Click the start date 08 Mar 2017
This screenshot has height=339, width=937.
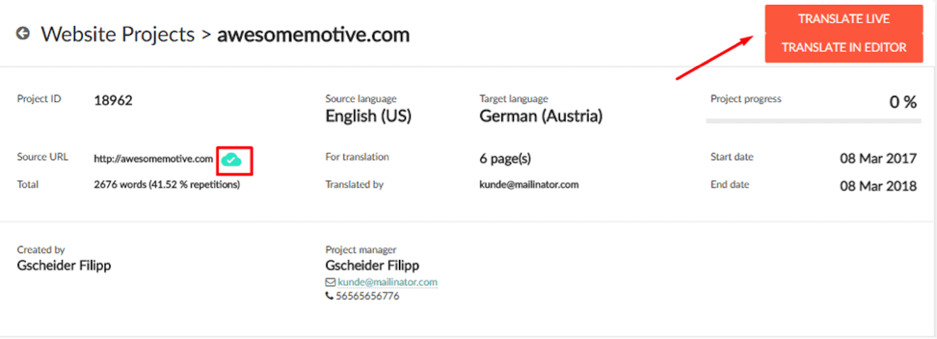[x=878, y=158]
